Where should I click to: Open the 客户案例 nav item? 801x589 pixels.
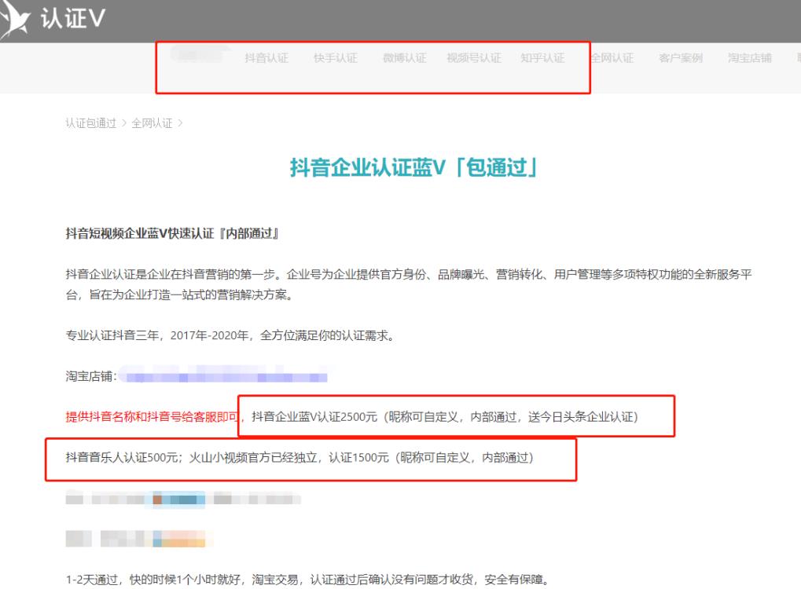[681, 57]
